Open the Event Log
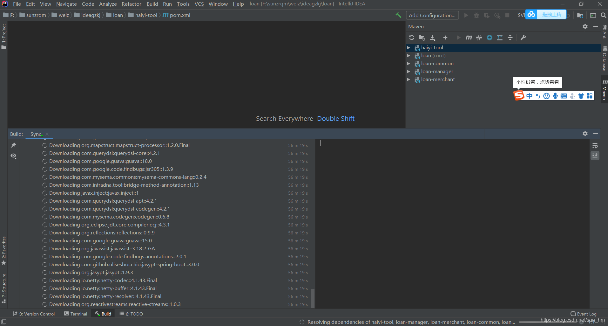 tap(584, 314)
